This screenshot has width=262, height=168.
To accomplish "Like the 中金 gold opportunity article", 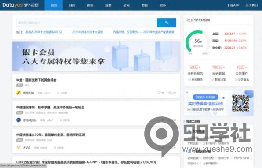I will pos(160,93).
